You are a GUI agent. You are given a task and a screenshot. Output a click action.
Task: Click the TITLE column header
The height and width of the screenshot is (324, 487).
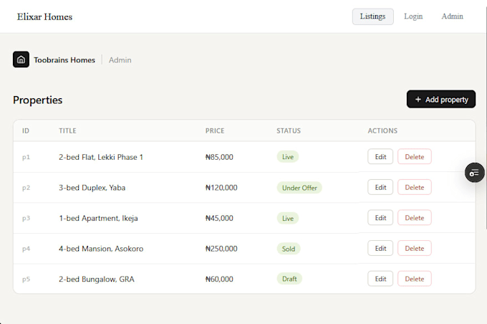click(68, 130)
